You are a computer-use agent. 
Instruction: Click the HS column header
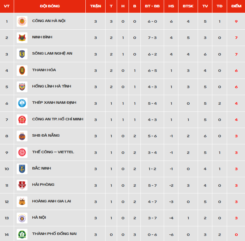click(171, 6)
